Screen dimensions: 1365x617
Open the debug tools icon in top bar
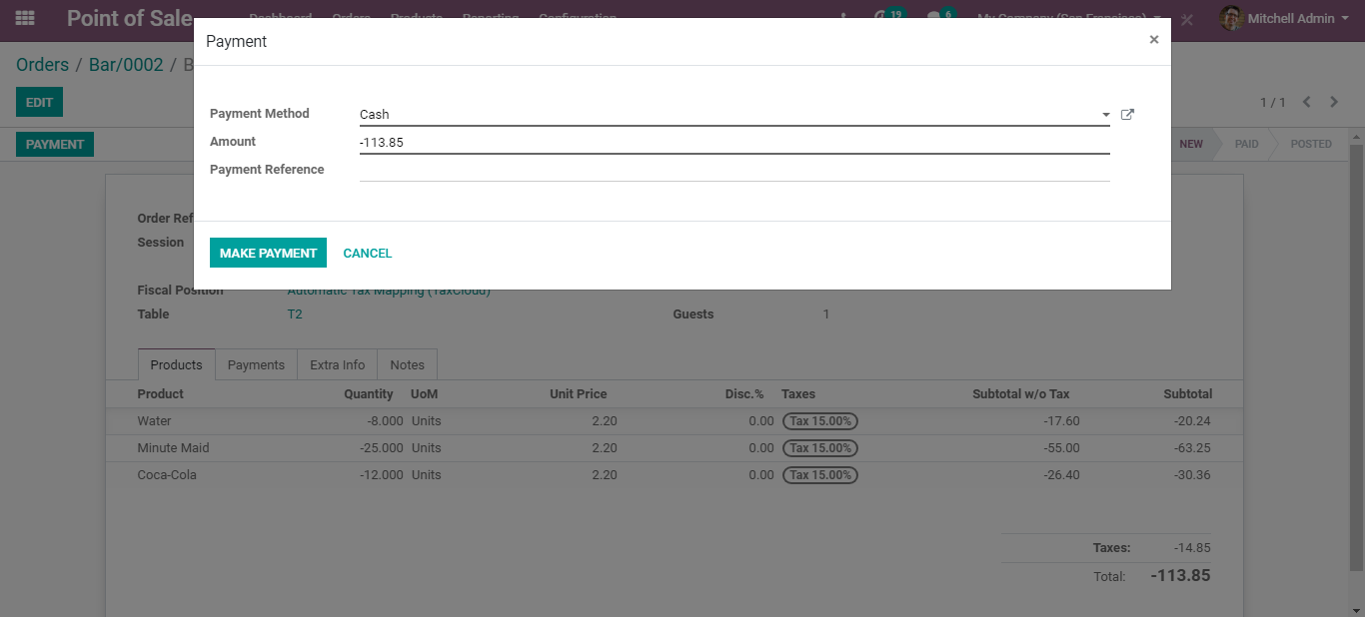click(1187, 19)
